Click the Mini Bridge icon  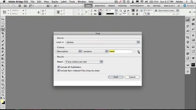coord(25,6)
